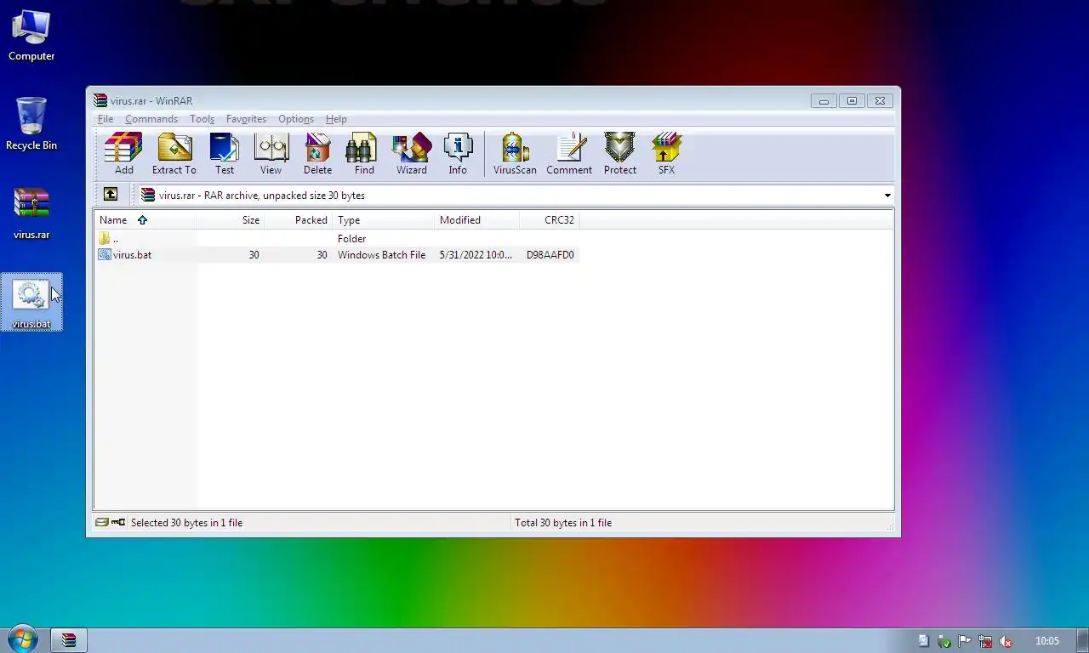Viewport: 1089px width, 653px height.
Task: Sort by Size column header
Action: coord(231,220)
